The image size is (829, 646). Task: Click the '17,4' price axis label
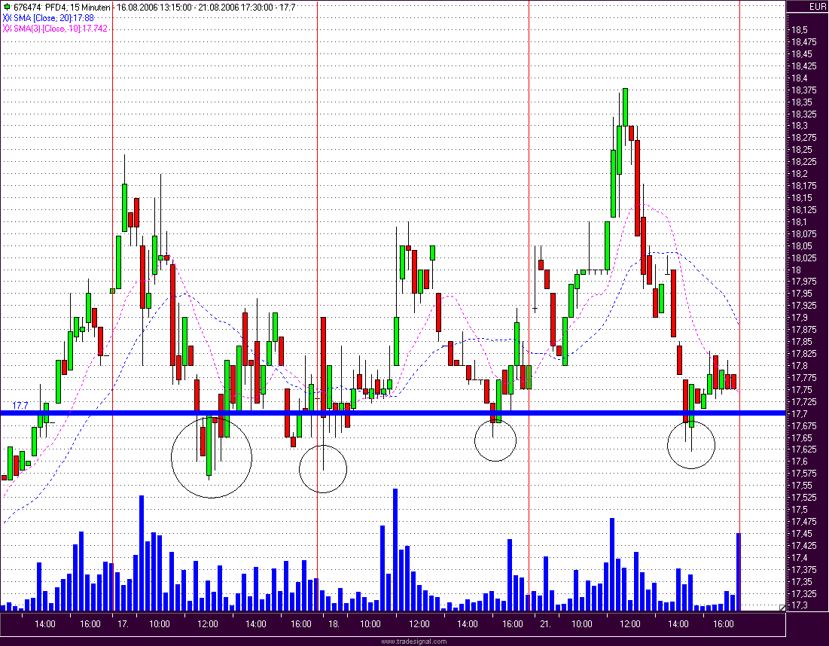[799, 558]
